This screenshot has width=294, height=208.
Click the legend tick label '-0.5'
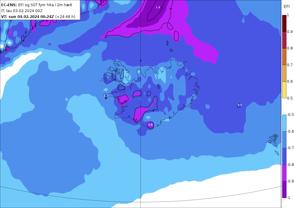click(290, 115)
